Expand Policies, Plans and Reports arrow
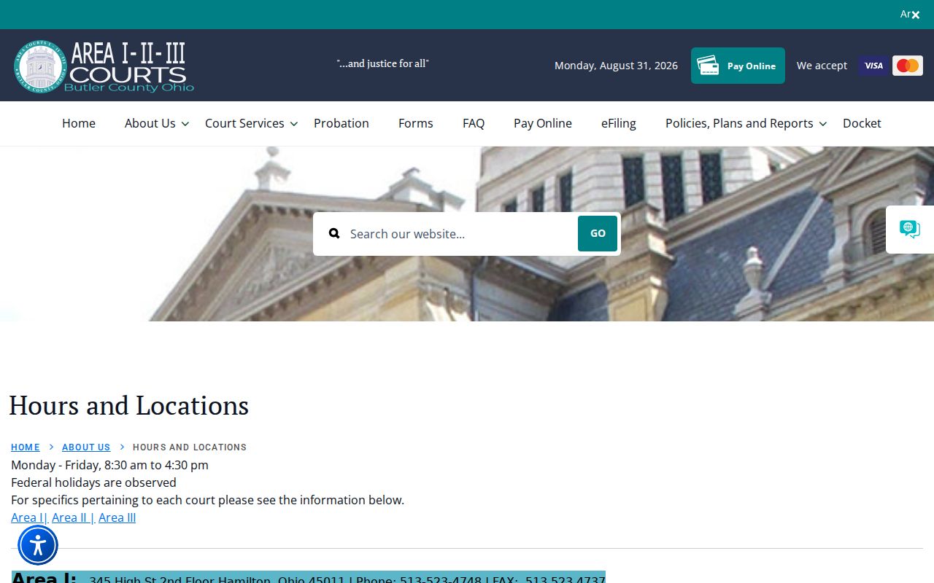 click(x=823, y=124)
